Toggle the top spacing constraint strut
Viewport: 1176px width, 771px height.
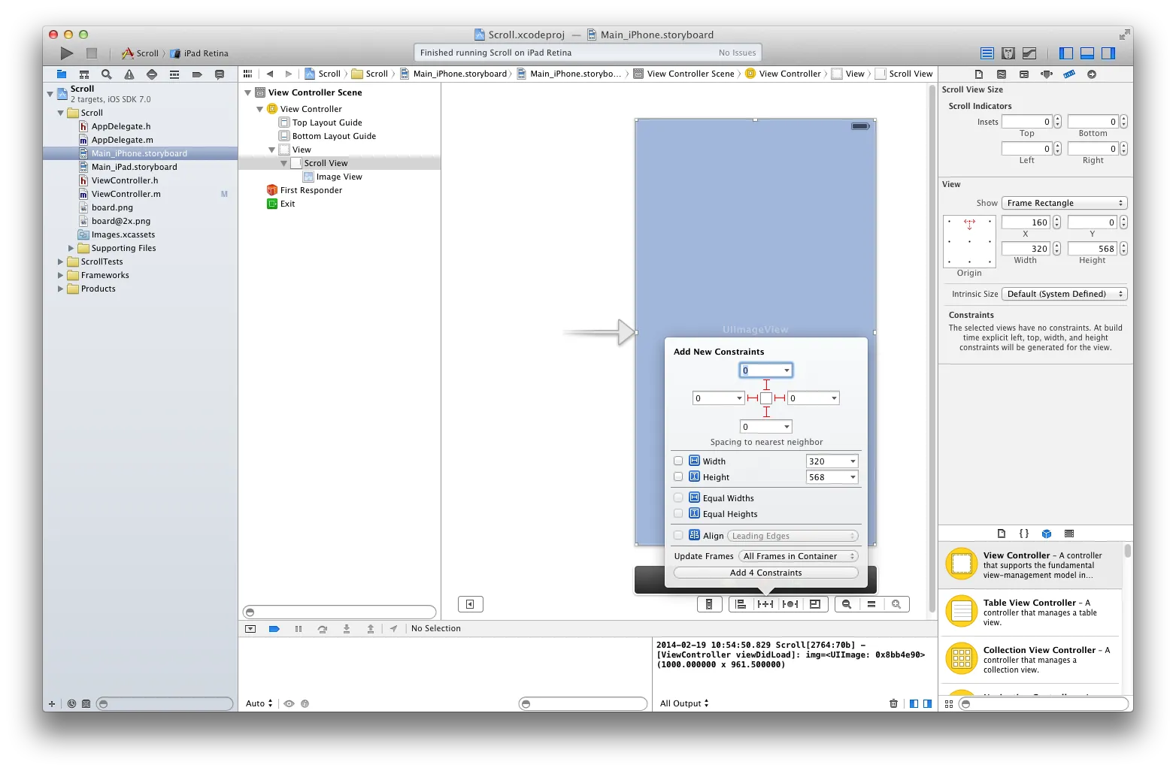tap(766, 385)
